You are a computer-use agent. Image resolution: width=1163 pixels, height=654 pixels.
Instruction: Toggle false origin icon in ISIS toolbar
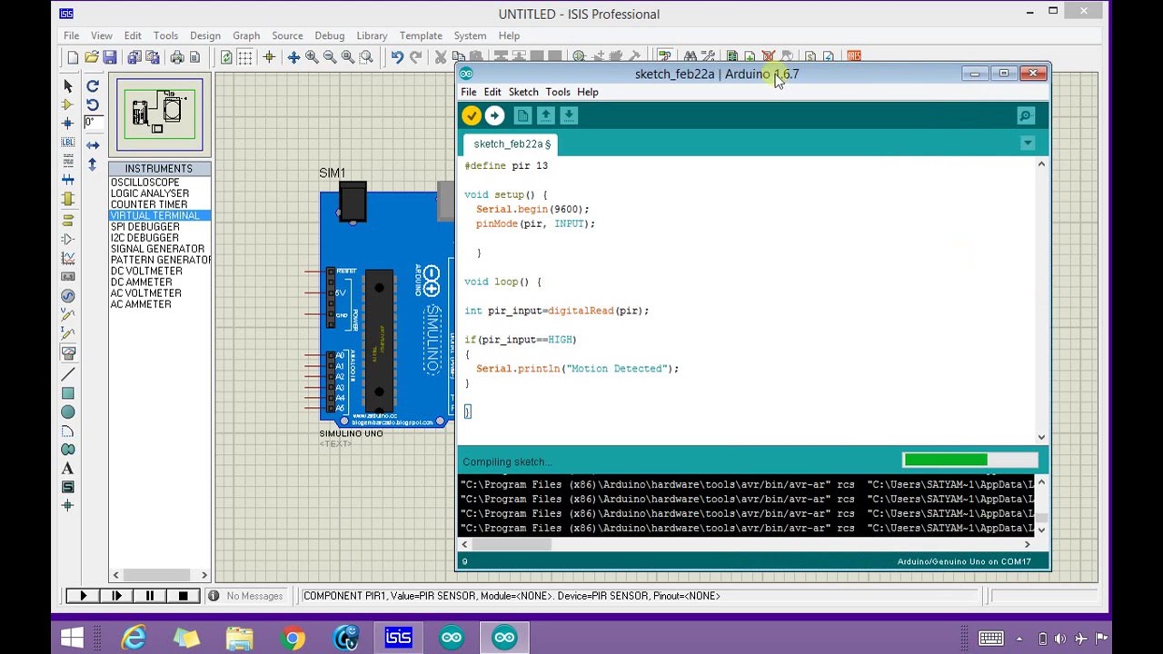tap(269, 57)
